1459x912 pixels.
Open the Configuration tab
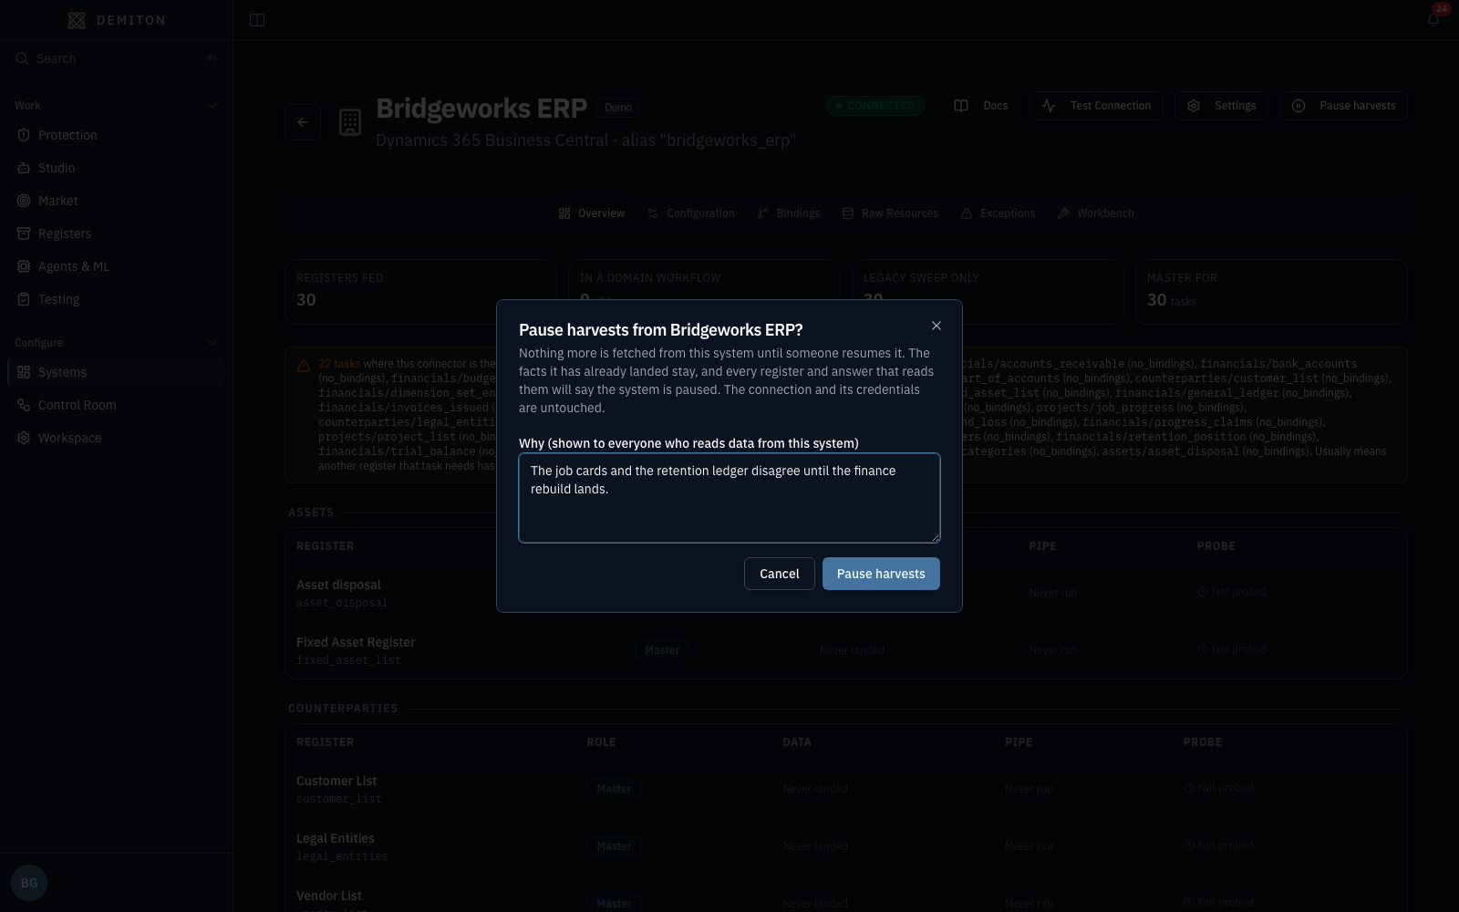[x=690, y=213]
